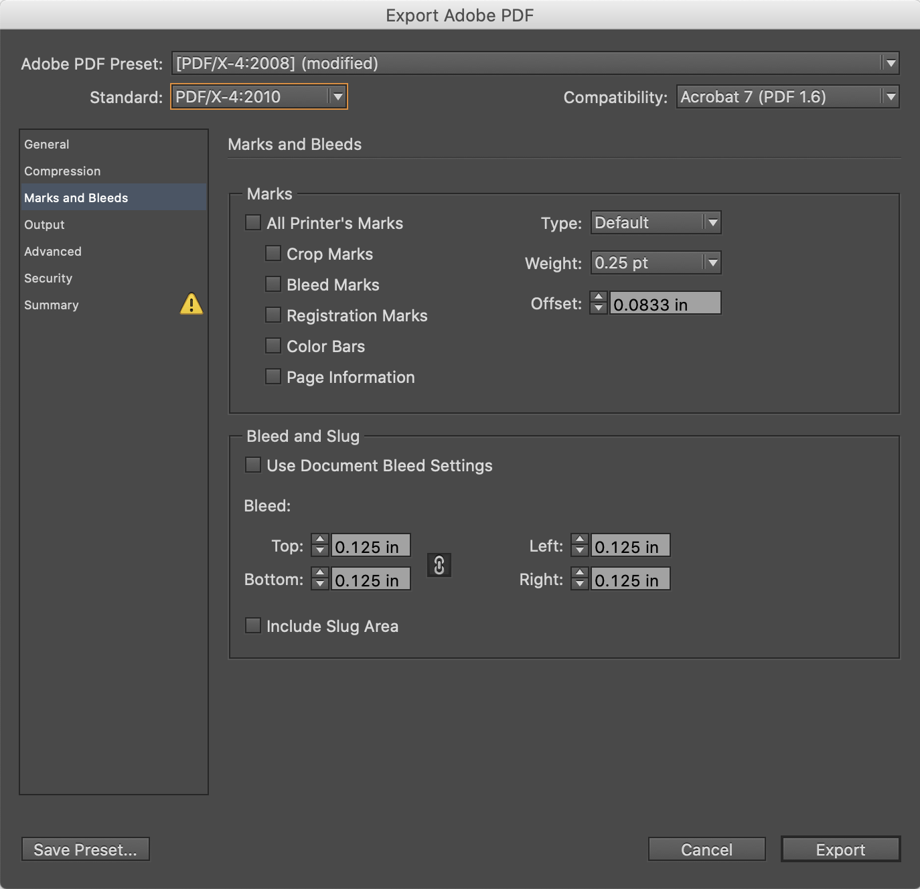The image size is (920, 889).
Task: Check the Bleed Marks option
Action: coord(273,284)
